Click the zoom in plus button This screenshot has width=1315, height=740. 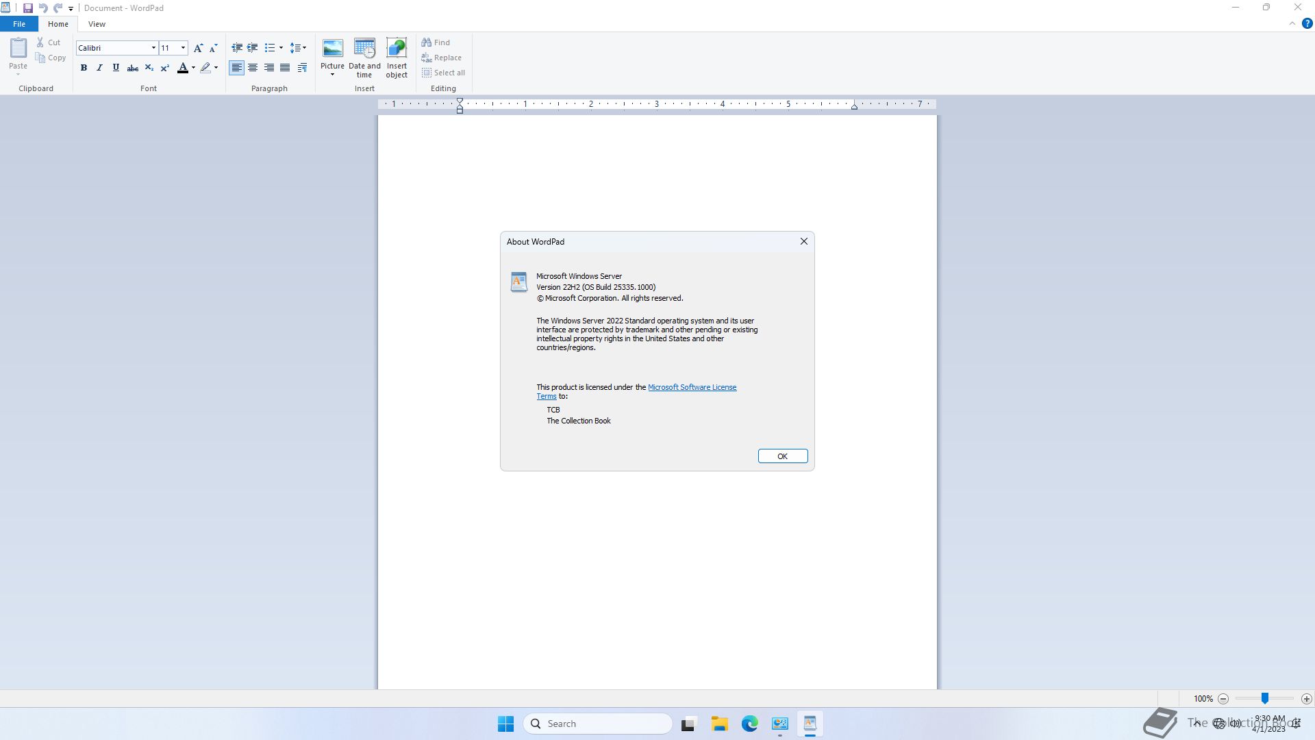pos(1307,699)
